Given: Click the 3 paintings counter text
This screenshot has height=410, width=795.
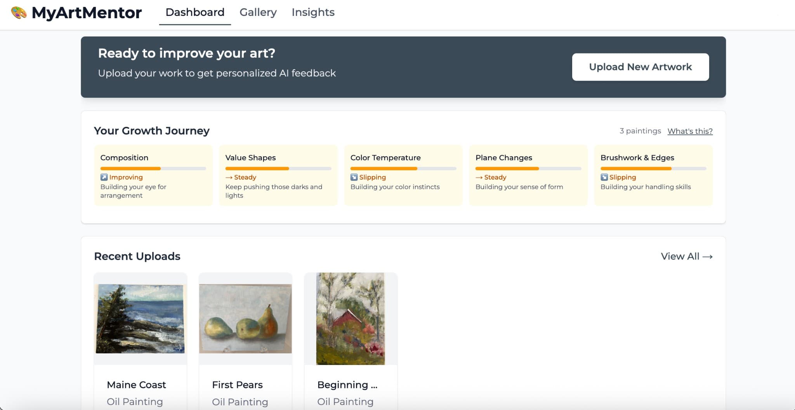Looking at the screenshot, I should [x=641, y=131].
